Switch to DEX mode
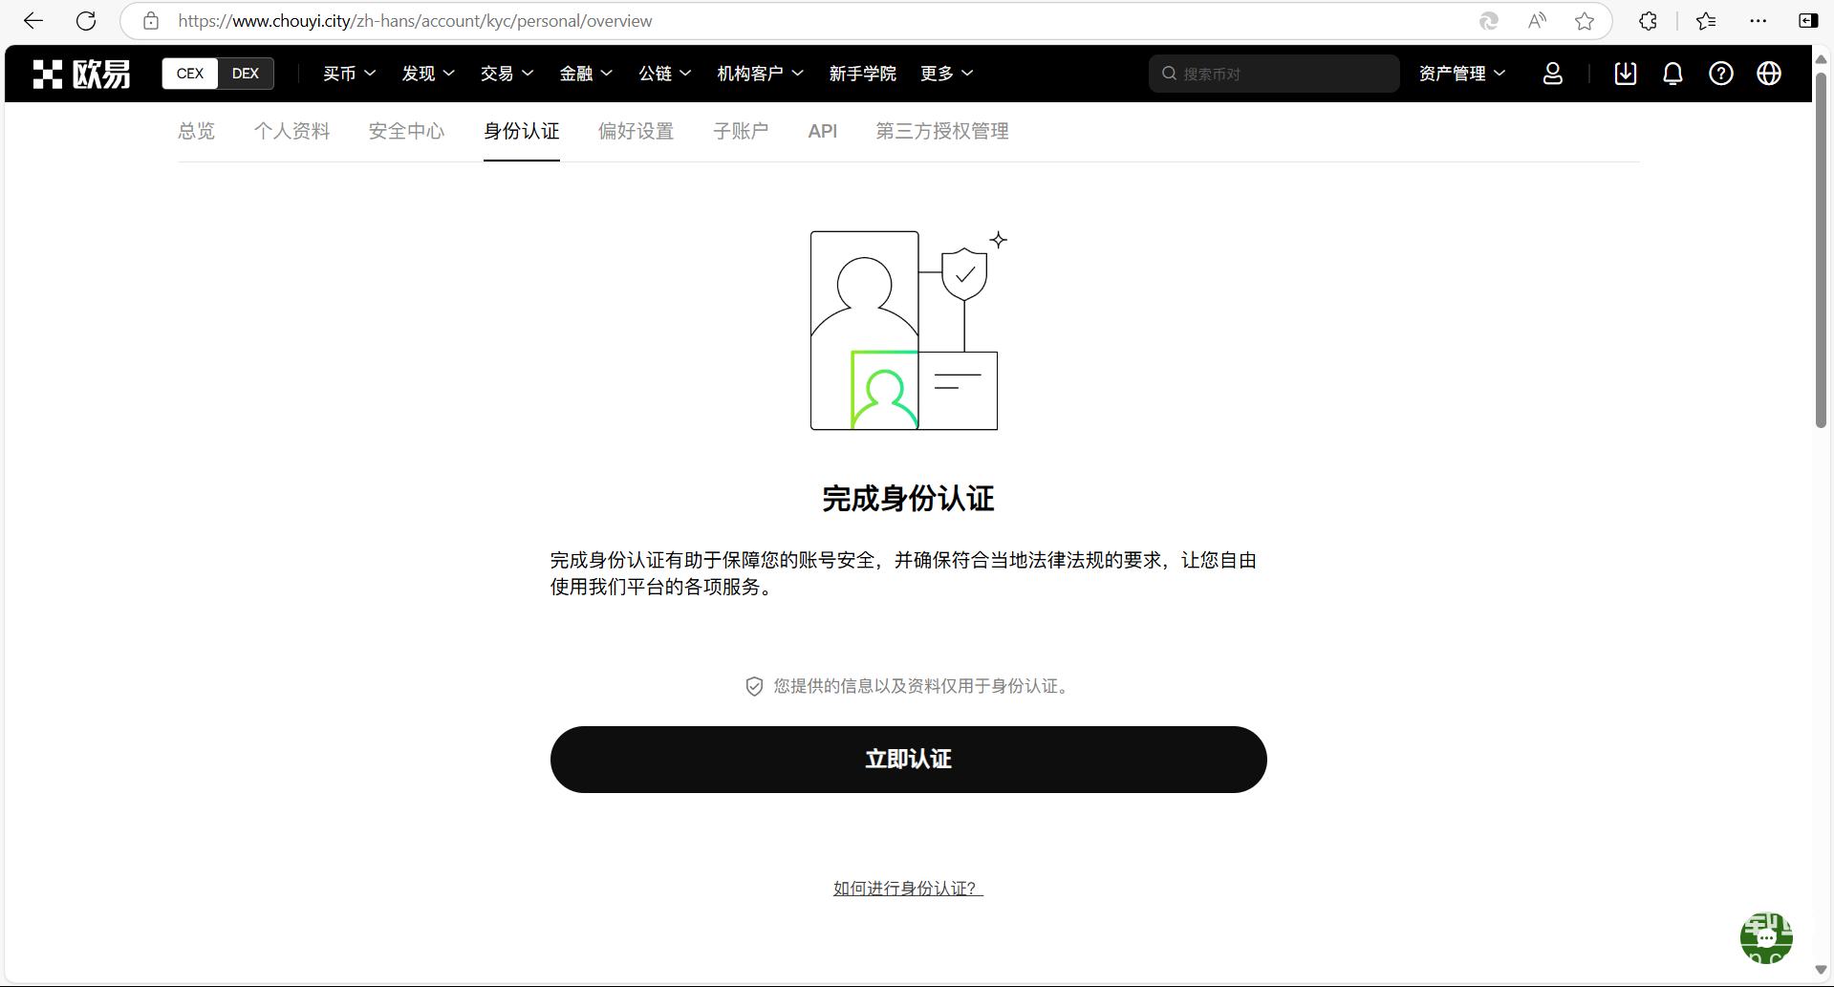 [x=246, y=74]
